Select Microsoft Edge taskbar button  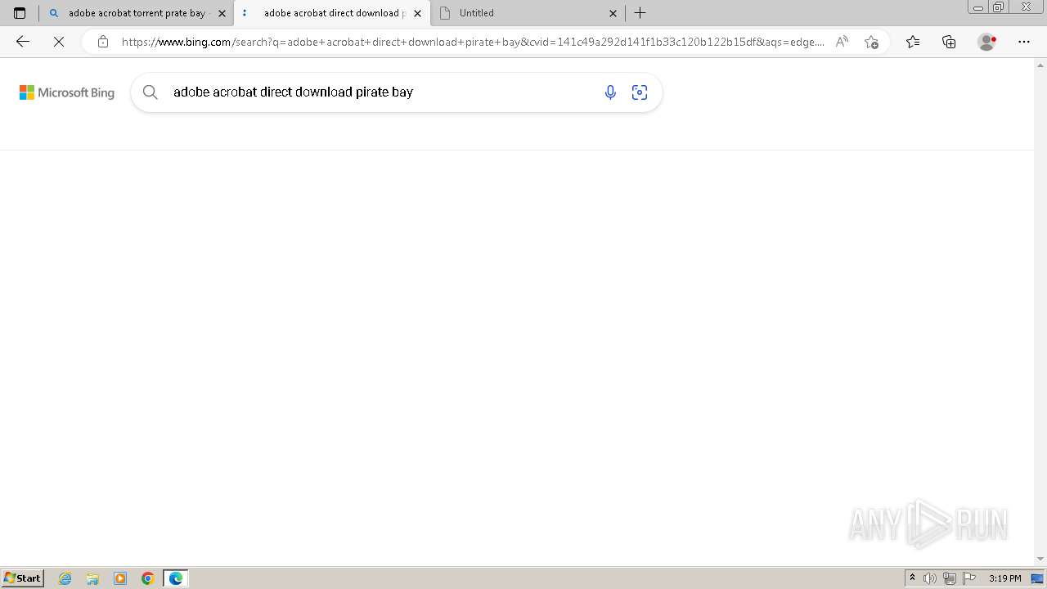pyautogui.click(x=176, y=578)
